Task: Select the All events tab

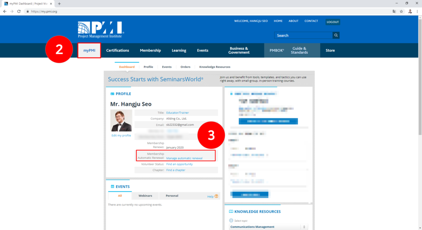Action: pyautogui.click(x=120, y=196)
